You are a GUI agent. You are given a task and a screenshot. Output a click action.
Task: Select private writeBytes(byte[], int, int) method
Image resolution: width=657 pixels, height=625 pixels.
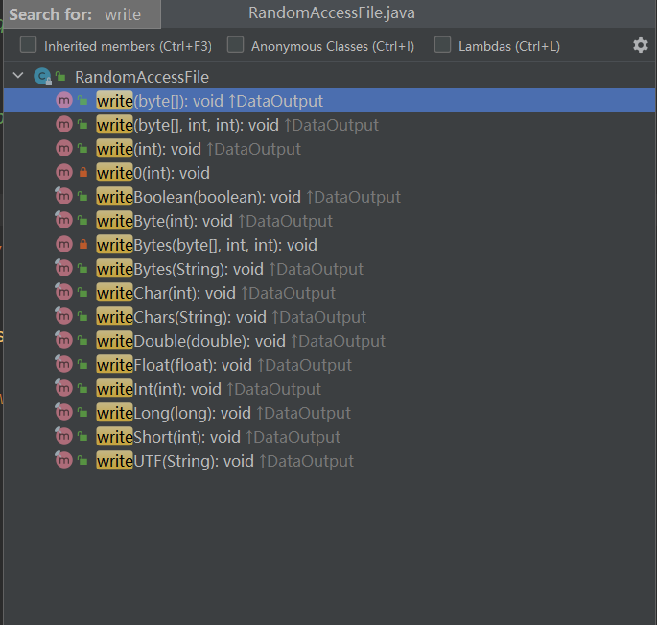coord(329,245)
